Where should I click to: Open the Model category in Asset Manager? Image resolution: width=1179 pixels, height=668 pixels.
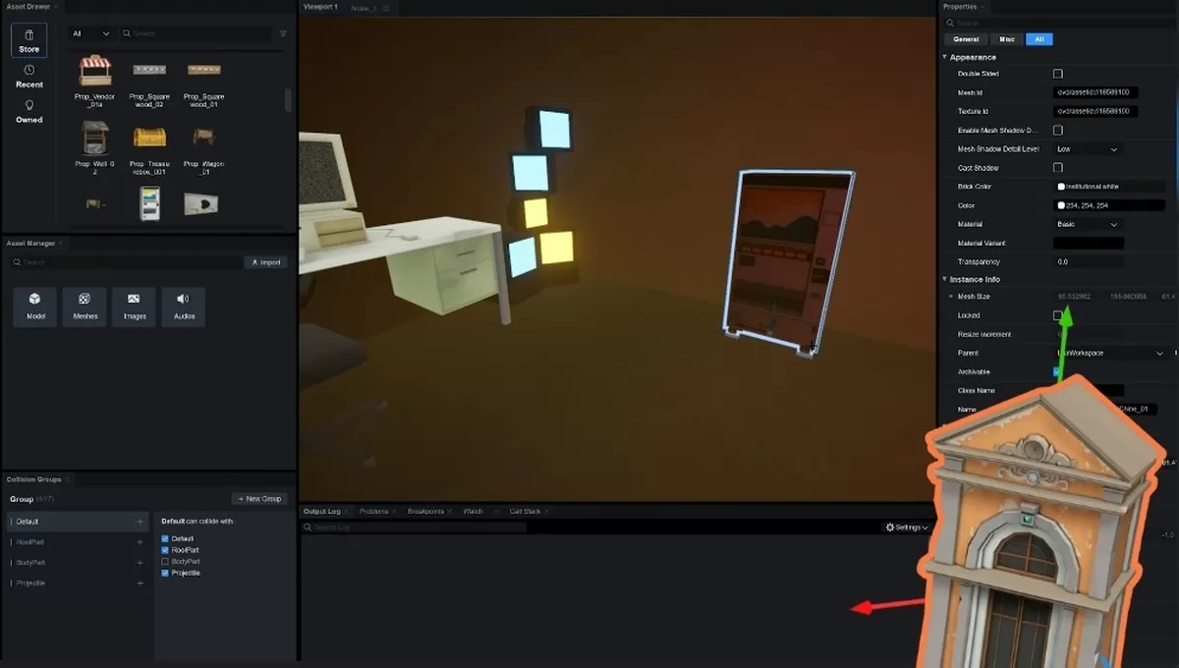[x=35, y=306]
